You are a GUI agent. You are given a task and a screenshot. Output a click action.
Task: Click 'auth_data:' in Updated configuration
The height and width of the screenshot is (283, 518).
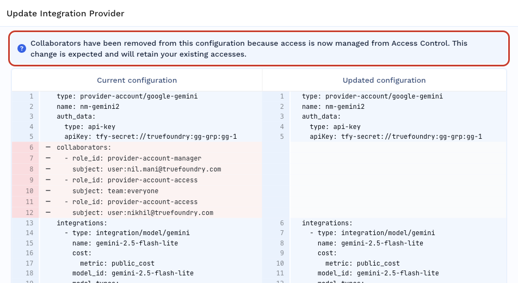coord(321,116)
